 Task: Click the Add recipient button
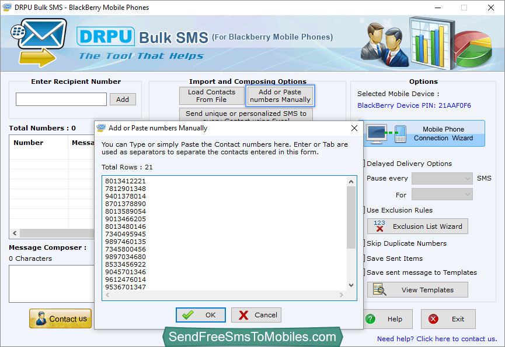pos(123,100)
